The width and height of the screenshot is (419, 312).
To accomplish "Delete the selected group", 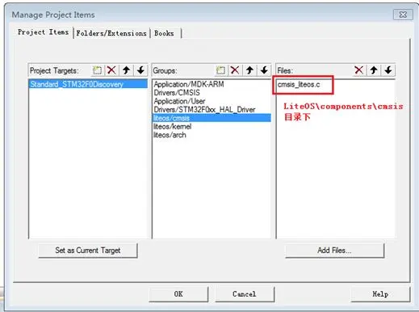I will click(235, 70).
